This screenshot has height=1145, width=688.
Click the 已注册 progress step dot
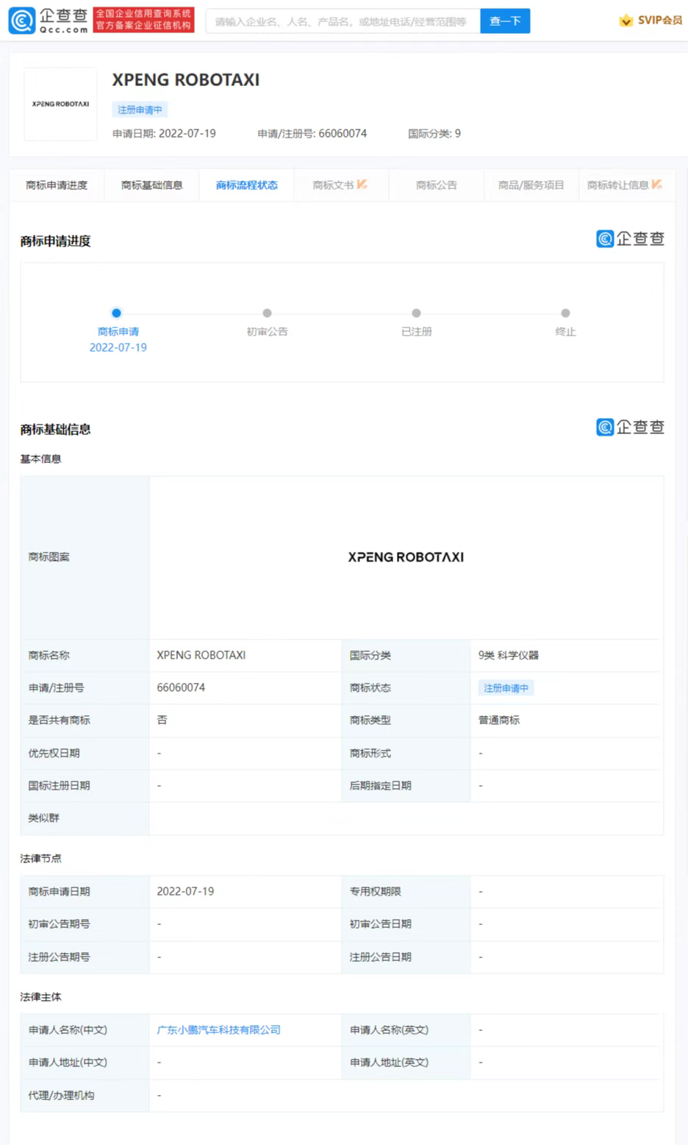[416, 313]
